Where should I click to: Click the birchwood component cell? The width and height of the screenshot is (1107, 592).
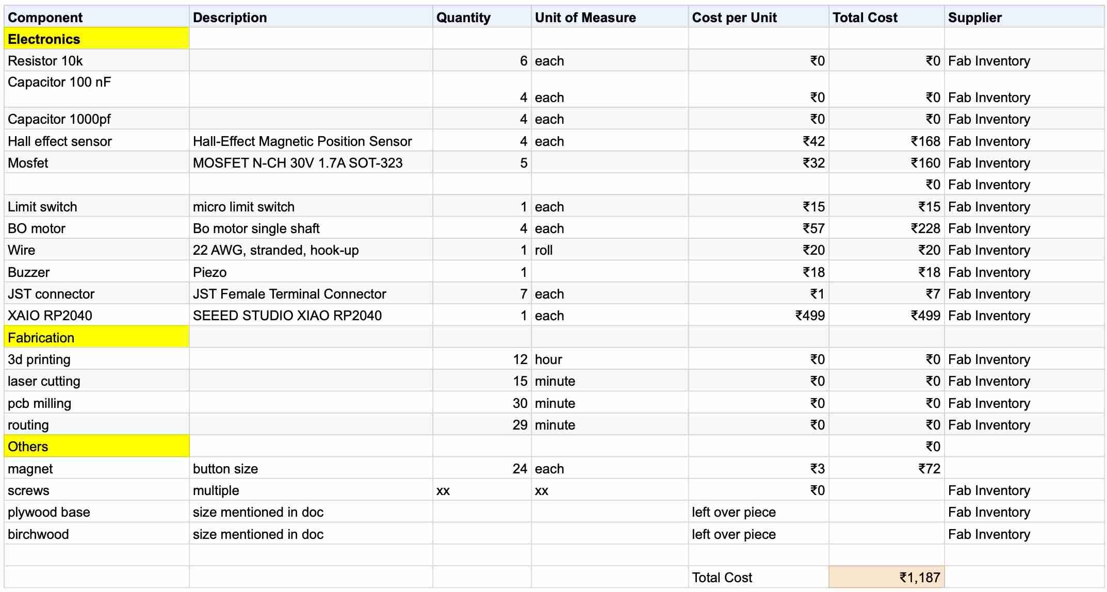96,534
